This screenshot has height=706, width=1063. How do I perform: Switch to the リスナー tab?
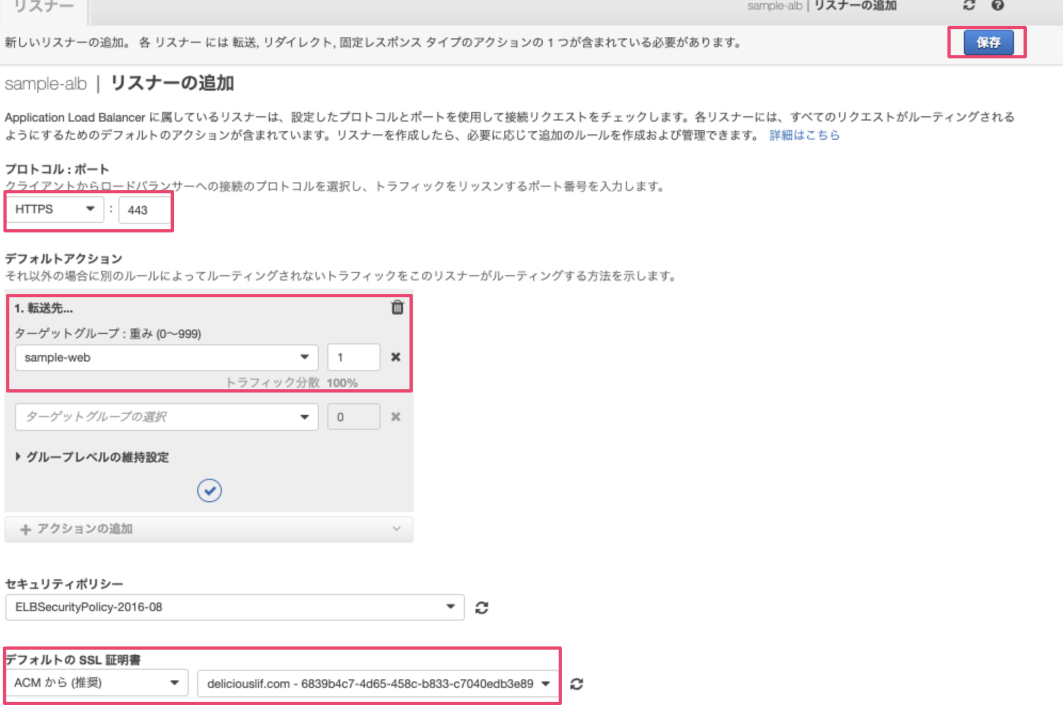pyautogui.click(x=44, y=7)
